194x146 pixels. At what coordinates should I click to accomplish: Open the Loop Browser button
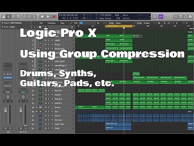coord(186,17)
